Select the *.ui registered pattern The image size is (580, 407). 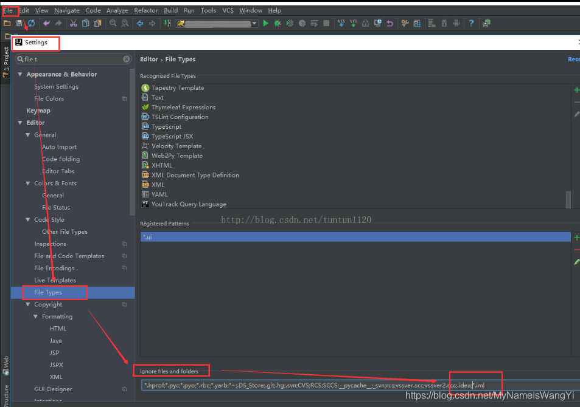355,237
